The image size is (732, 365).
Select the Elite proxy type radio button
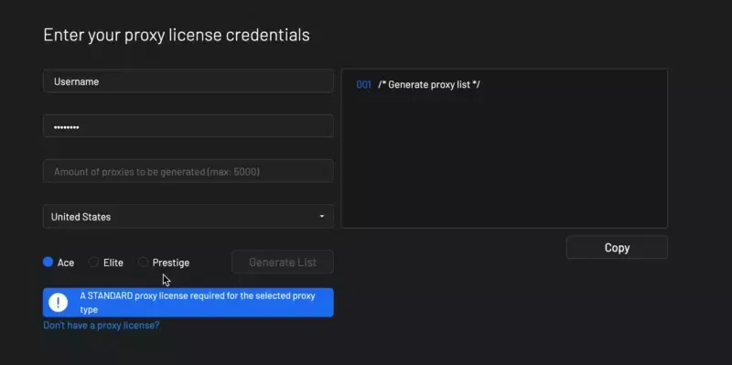pos(93,262)
